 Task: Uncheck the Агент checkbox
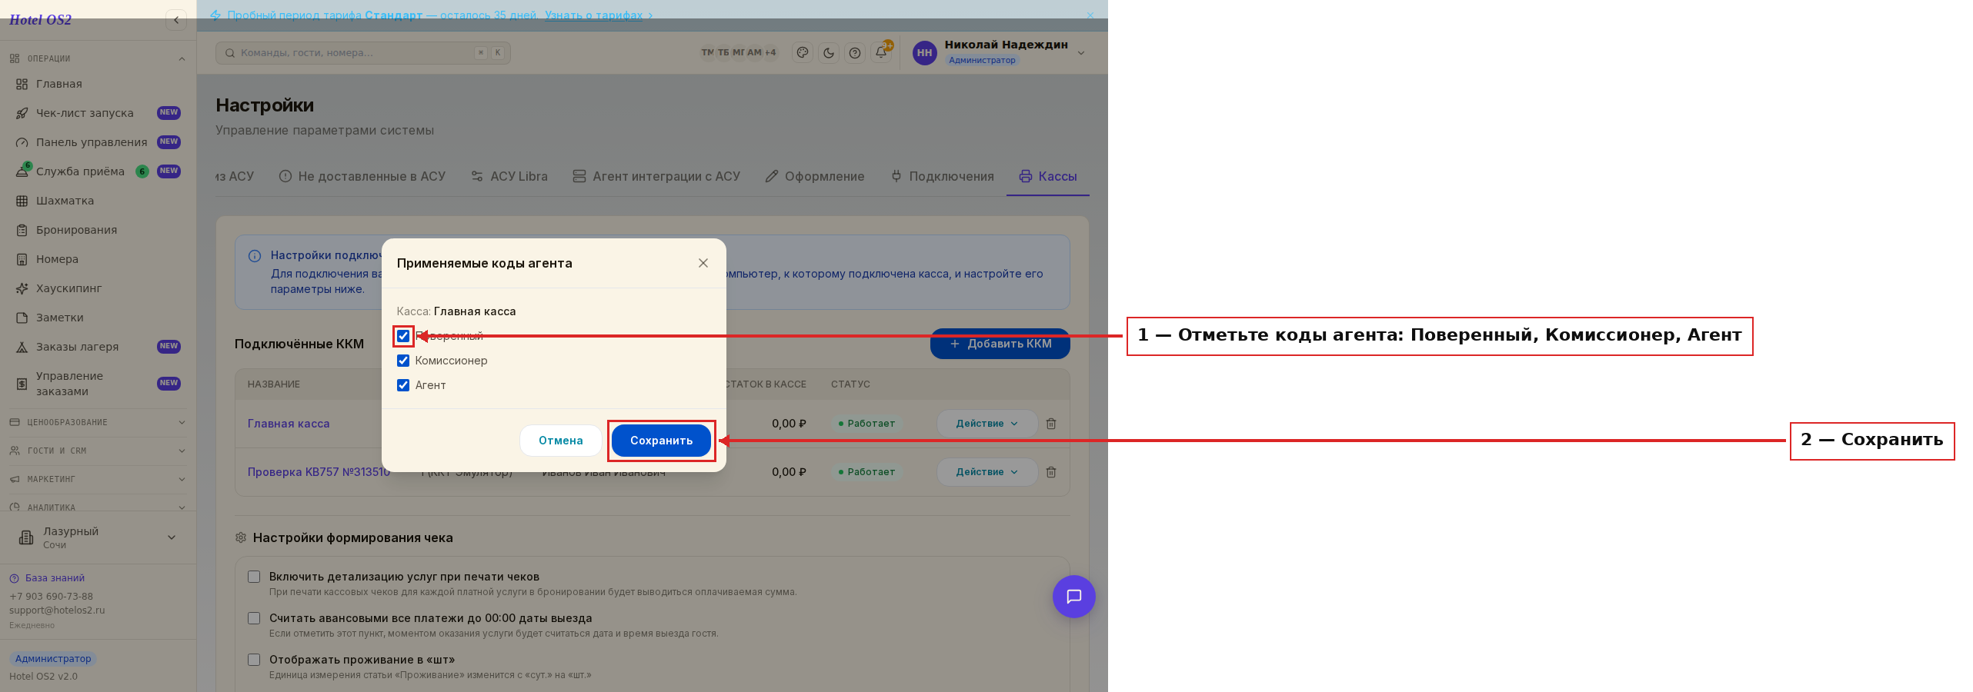[403, 385]
